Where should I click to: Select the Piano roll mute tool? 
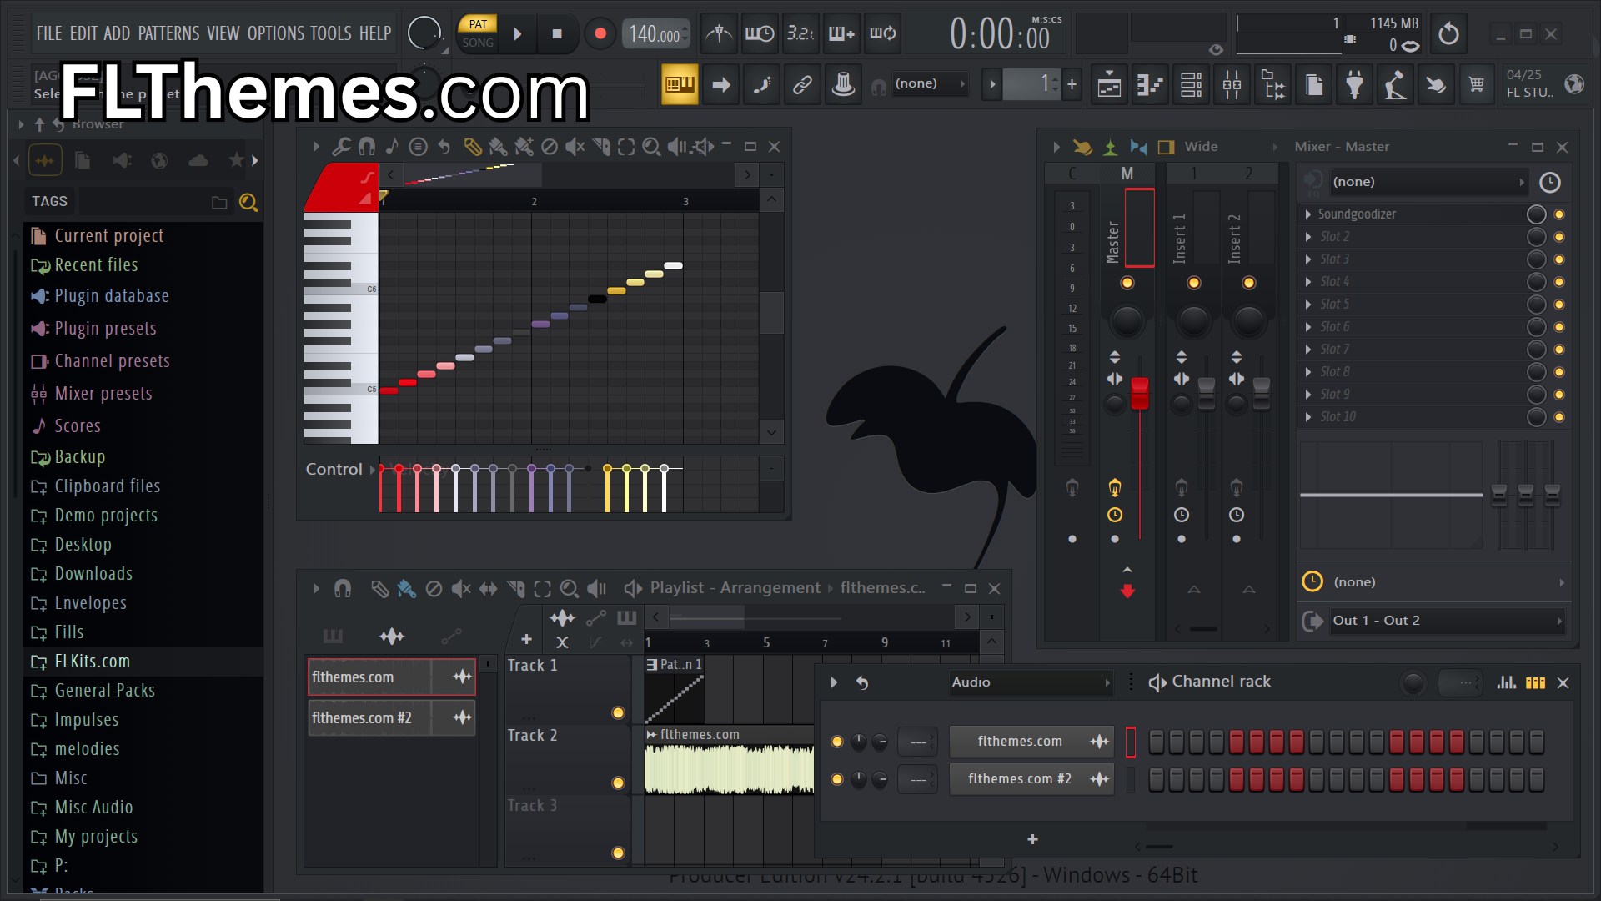click(575, 147)
